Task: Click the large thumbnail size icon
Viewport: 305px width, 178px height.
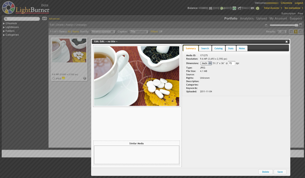Action: (x=300, y=25)
